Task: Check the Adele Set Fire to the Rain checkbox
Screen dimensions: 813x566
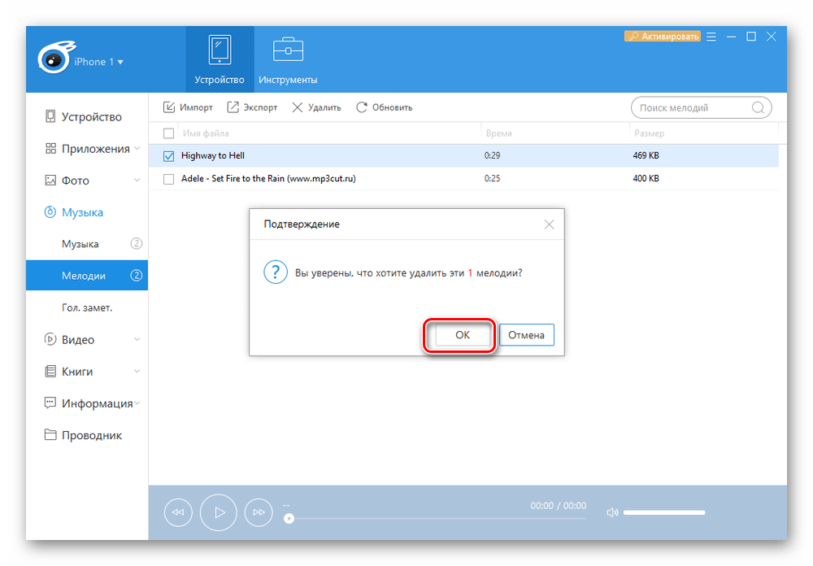Action: (168, 179)
